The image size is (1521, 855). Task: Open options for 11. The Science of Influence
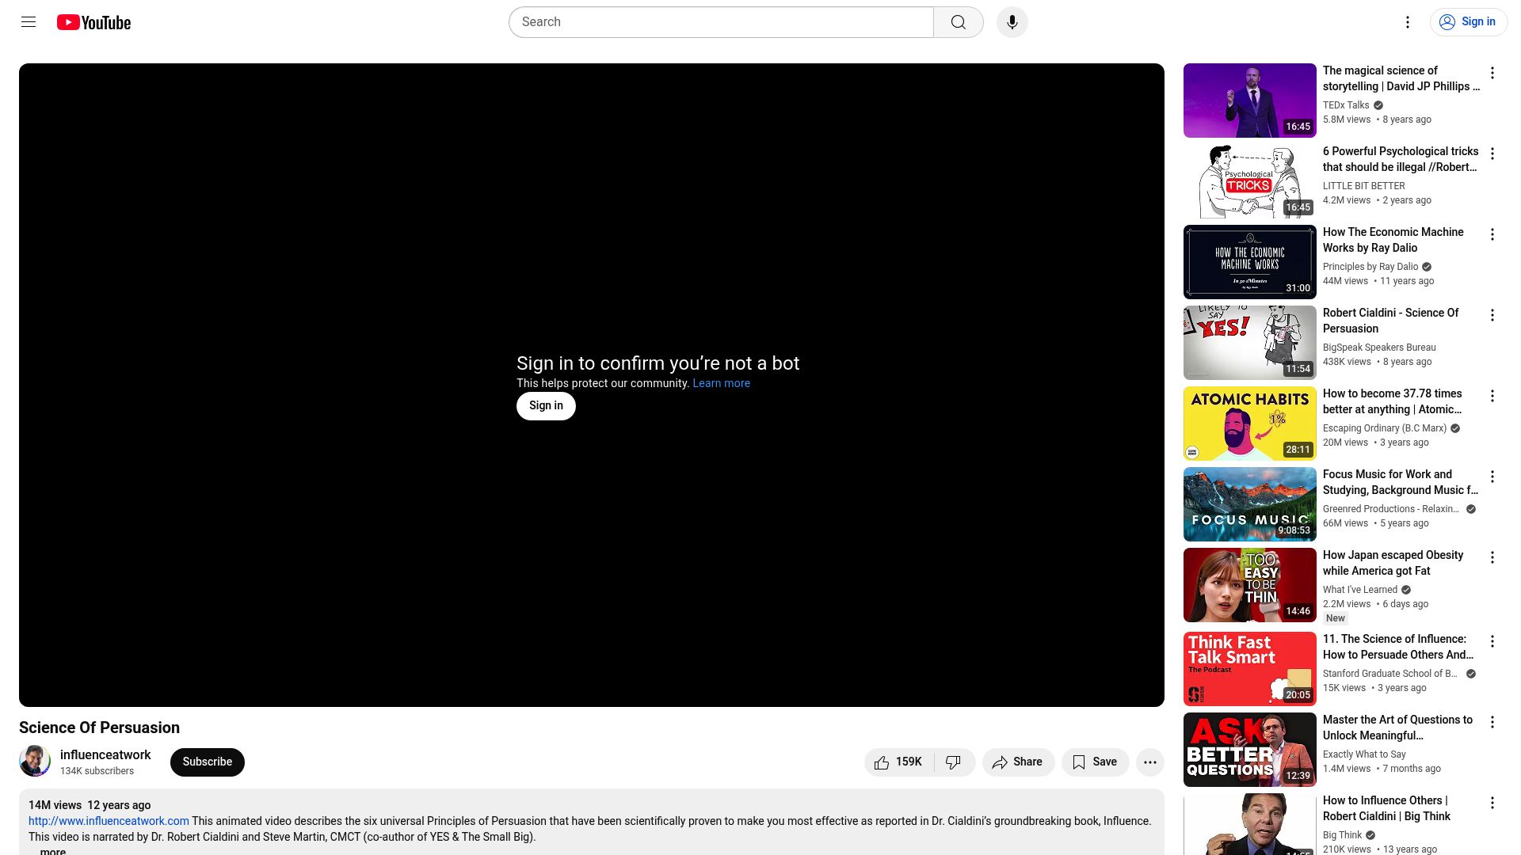1492,642
